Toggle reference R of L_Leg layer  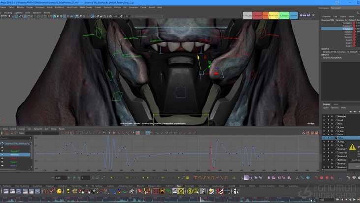click(x=332, y=145)
